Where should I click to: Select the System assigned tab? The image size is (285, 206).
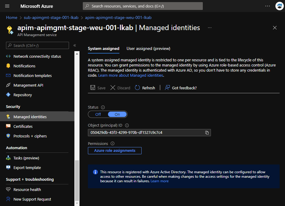tap(103, 48)
